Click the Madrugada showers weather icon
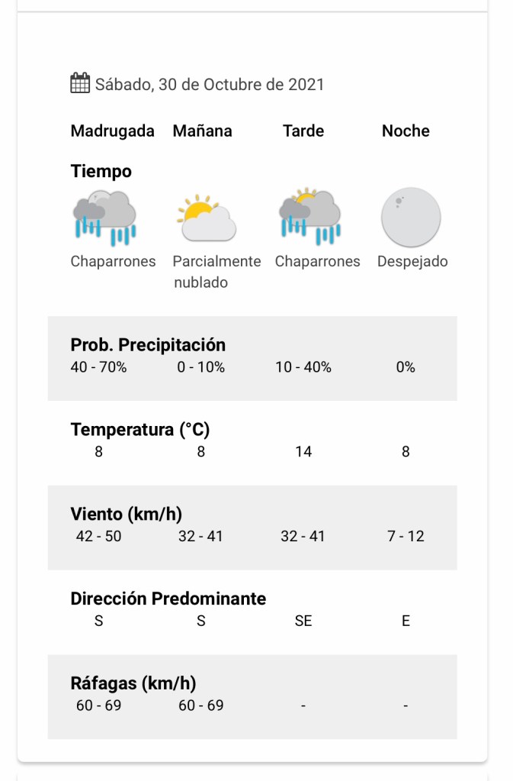 pos(104,218)
